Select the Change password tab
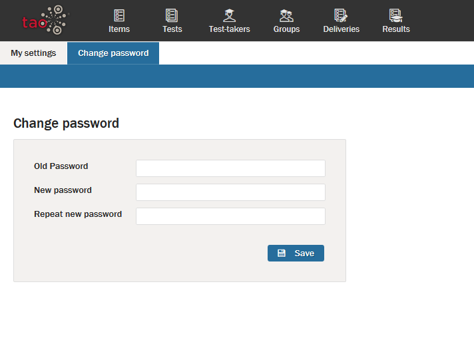 (113, 53)
